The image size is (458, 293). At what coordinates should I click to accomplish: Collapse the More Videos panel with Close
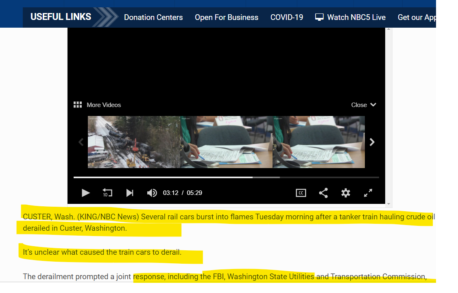pyautogui.click(x=363, y=105)
